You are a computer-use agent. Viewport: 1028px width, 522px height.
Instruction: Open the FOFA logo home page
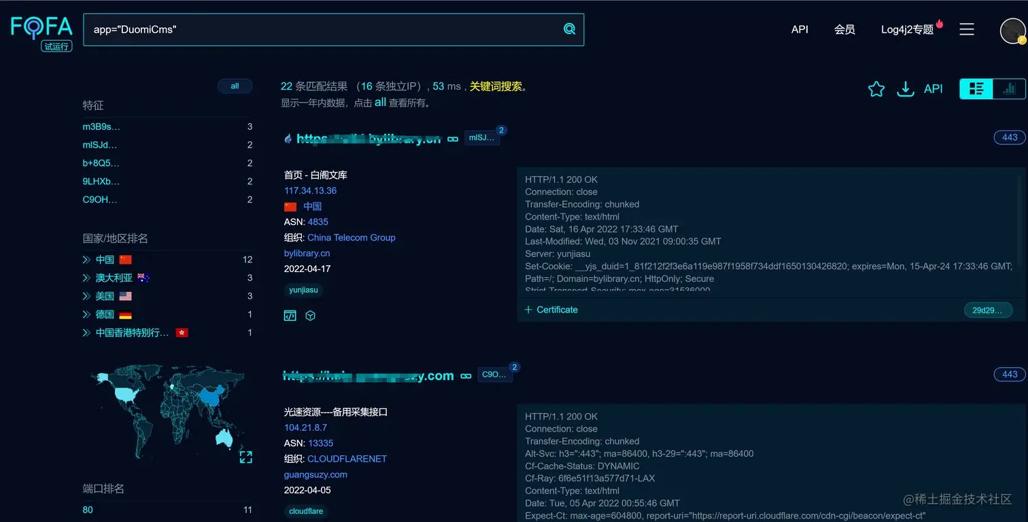coord(41,33)
